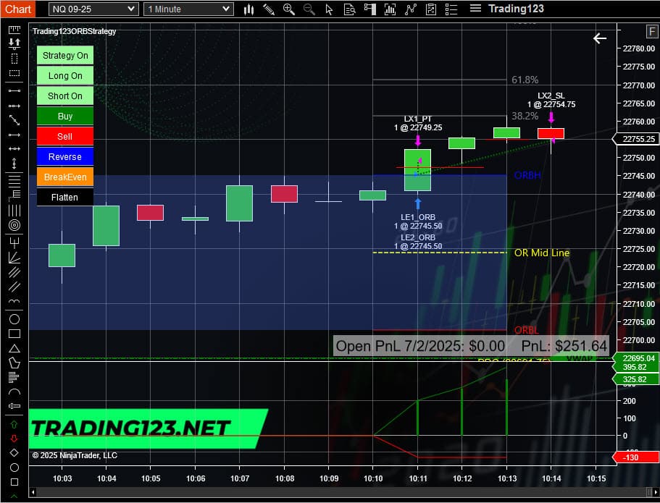The image size is (660, 503).
Task: Open the chart Properties icon
Action: click(430, 9)
